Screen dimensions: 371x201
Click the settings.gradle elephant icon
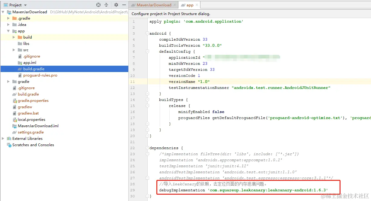(x=14, y=132)
